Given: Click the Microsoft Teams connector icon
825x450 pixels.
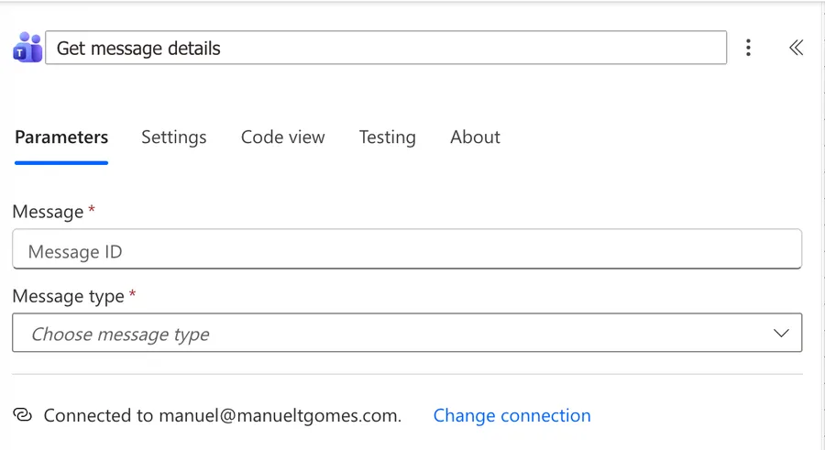Looking at the screenshot, I should [x=27, y=48].
